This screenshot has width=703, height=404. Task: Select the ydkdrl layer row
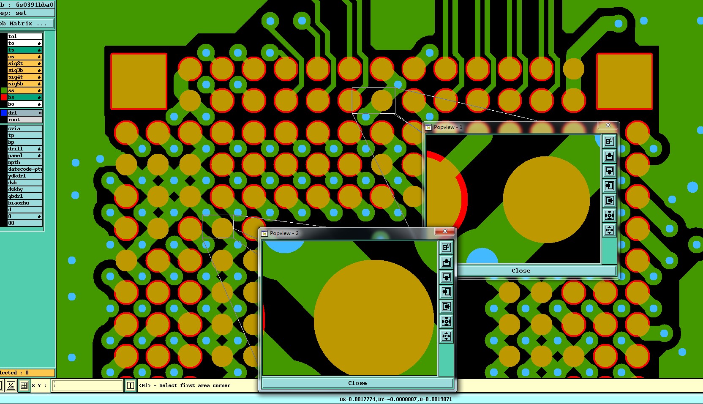pos(25,176)
